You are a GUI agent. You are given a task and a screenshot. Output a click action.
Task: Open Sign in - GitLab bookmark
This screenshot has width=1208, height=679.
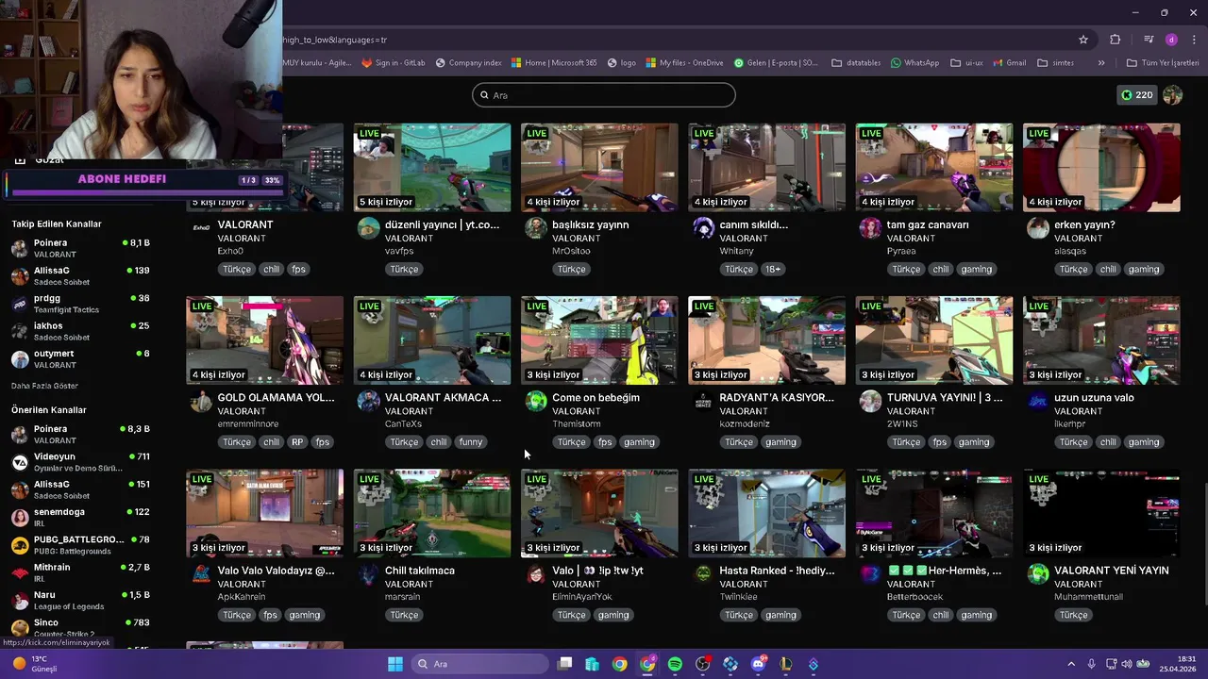[x=394, y=63]
